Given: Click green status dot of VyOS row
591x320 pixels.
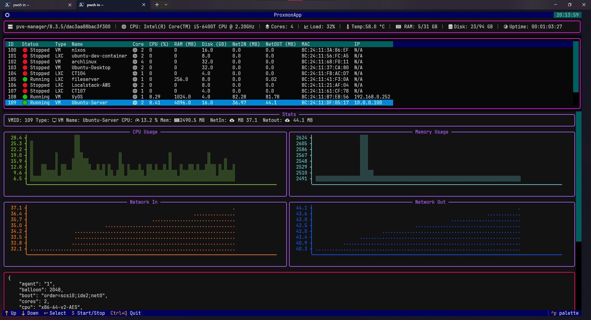Looking at the screenshot, I should (25, 97).
